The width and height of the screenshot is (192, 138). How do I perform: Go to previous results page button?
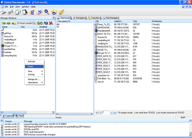point(100,113)
